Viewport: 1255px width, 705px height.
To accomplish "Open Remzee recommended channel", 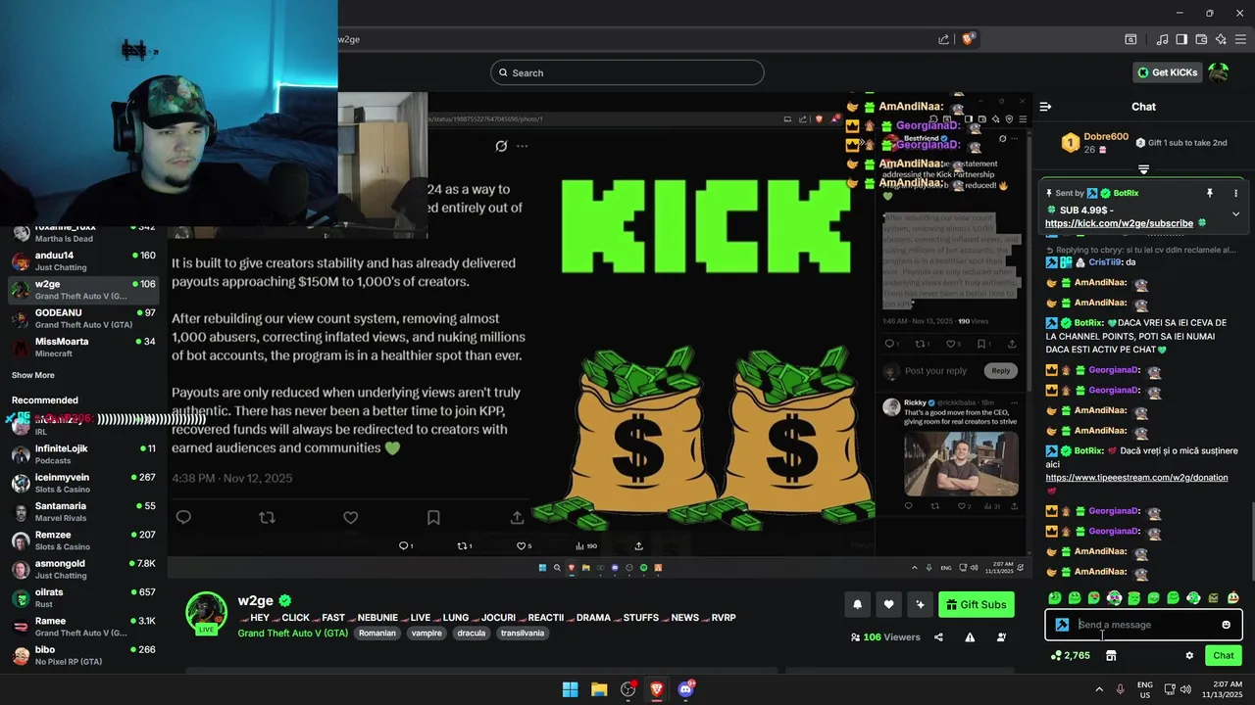I will [83, 540].
